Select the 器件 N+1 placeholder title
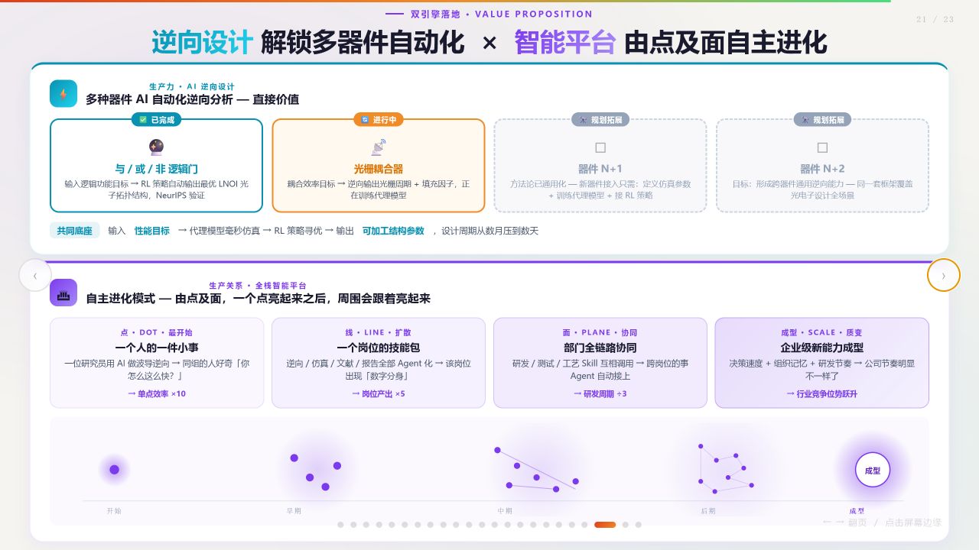 (600, 169)
